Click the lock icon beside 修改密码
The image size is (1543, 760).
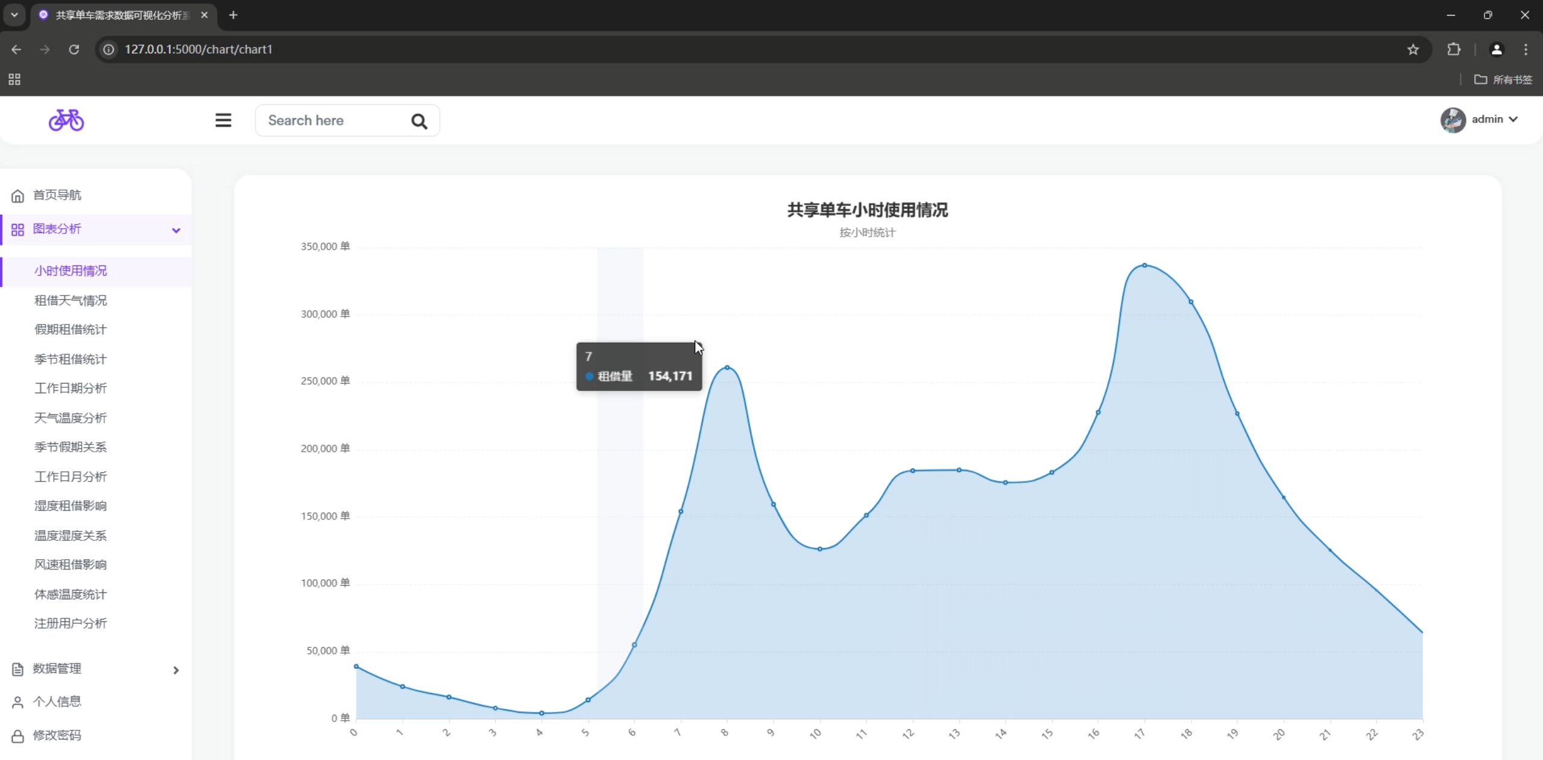(x=17, y=736)
